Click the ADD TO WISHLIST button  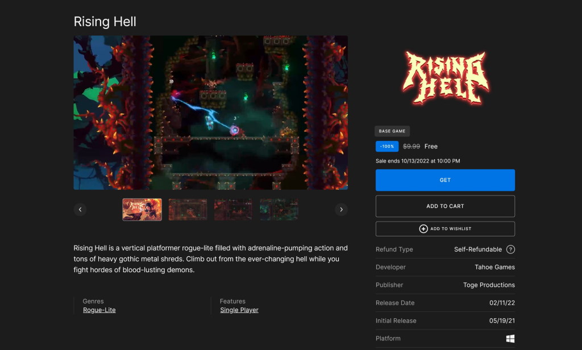pyautogui.click(x=445, y=228)
